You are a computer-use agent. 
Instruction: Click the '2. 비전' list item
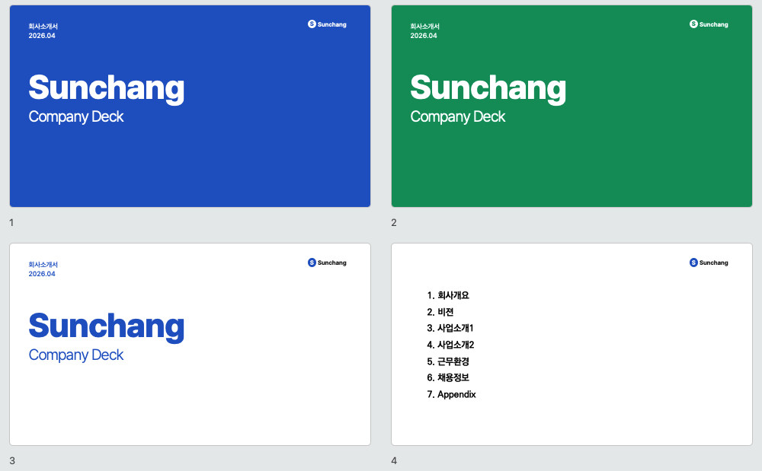(x=440, y=312)
